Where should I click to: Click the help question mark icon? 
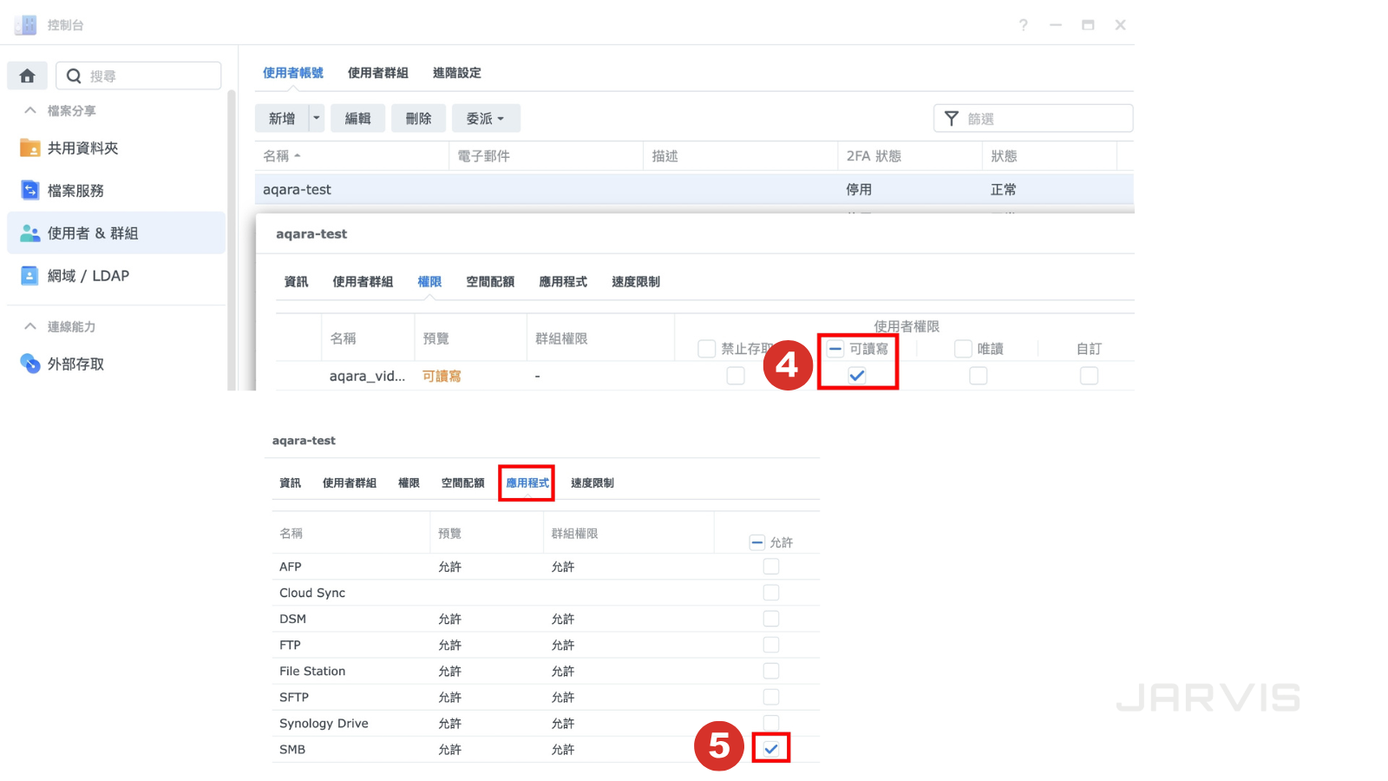coord(1023,25)
